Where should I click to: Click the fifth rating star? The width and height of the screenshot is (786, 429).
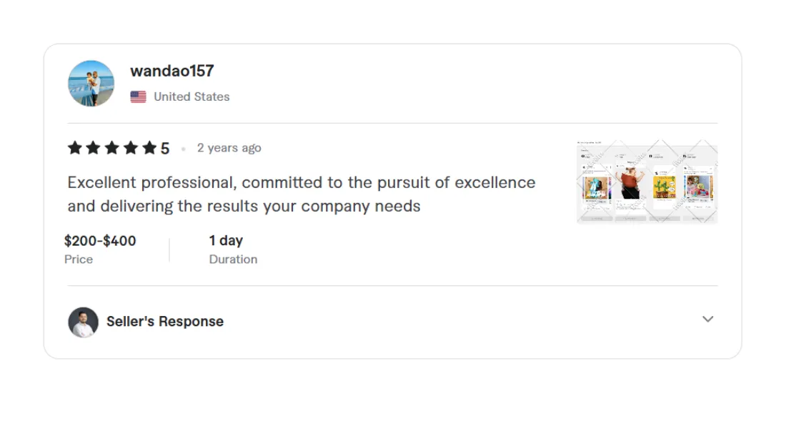tap(149, 148)
